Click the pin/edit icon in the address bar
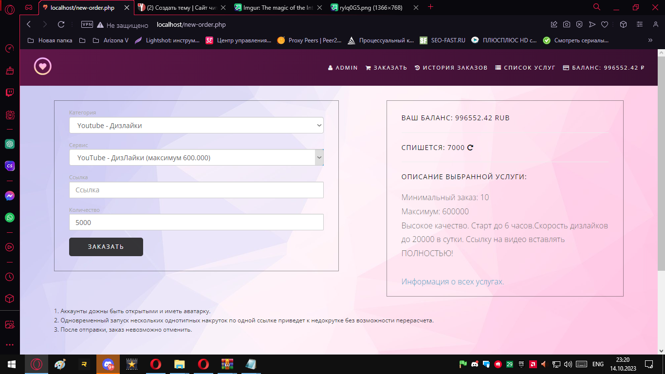 (x=554, y=24)
